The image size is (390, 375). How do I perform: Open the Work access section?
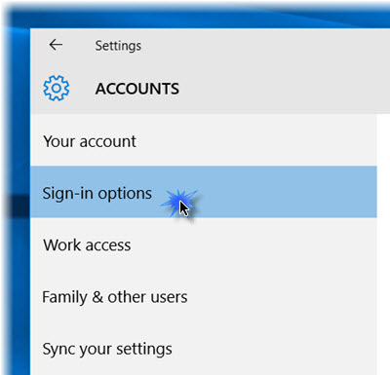[204, 244]
